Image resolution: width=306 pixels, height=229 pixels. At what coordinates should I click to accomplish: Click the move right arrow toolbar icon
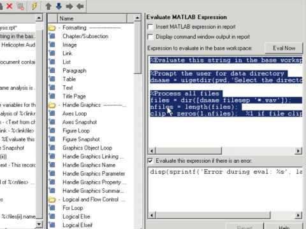click(x=69, y=6)
